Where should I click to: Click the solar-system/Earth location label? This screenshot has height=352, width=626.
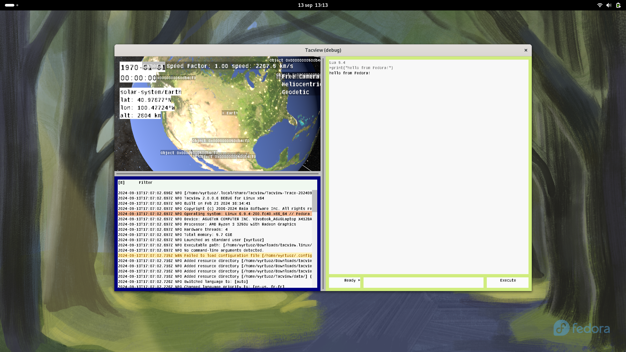151,92
